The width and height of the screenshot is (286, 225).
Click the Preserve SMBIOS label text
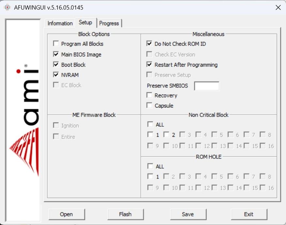tap(167, 86)
